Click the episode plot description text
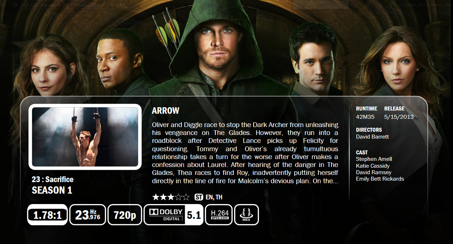Viewport: 453px width, 244px height. click(x=245, y=153)
